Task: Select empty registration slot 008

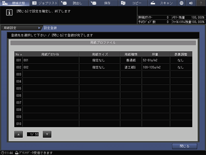Action: coord(103,109)
